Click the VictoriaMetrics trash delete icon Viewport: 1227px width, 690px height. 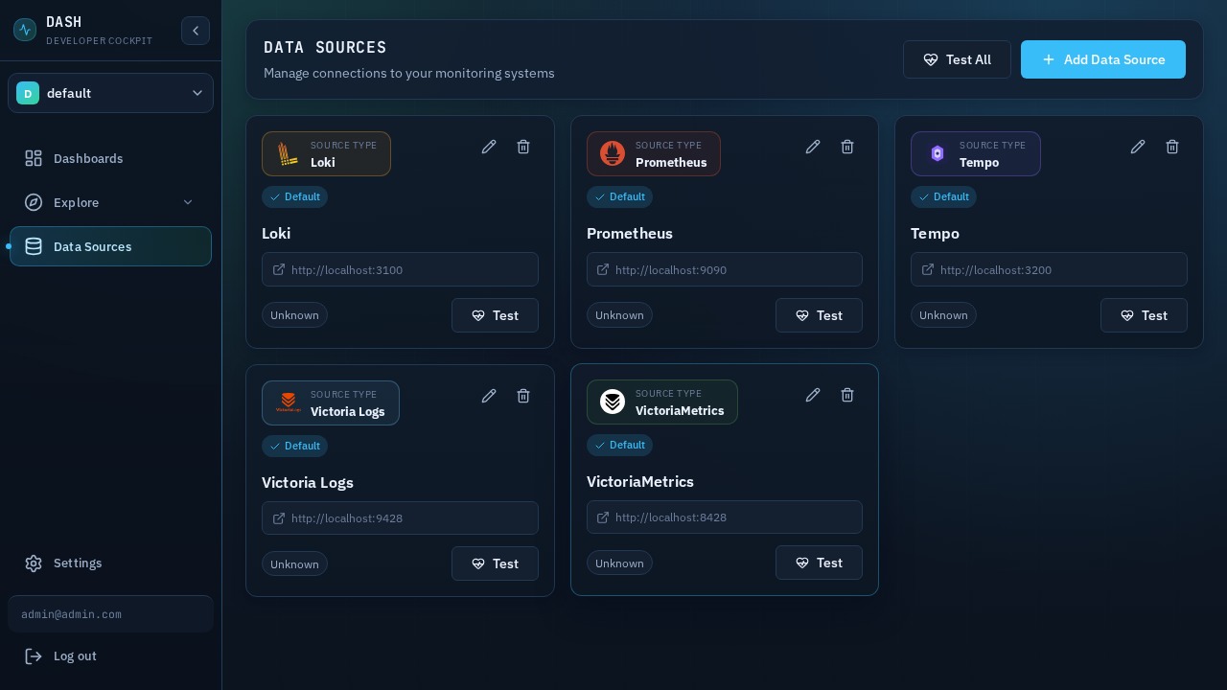(x=847, y=395)
